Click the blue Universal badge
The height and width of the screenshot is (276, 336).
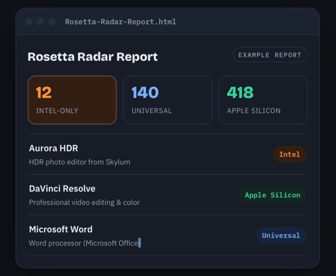pyautogui.click(x=281, y=235)
